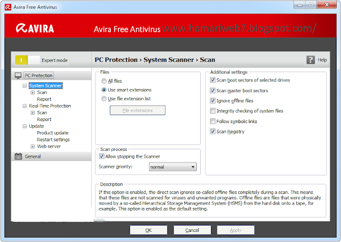
Task: Uncheck Scan boot sectors of selected drives
Action: (213, 80)
